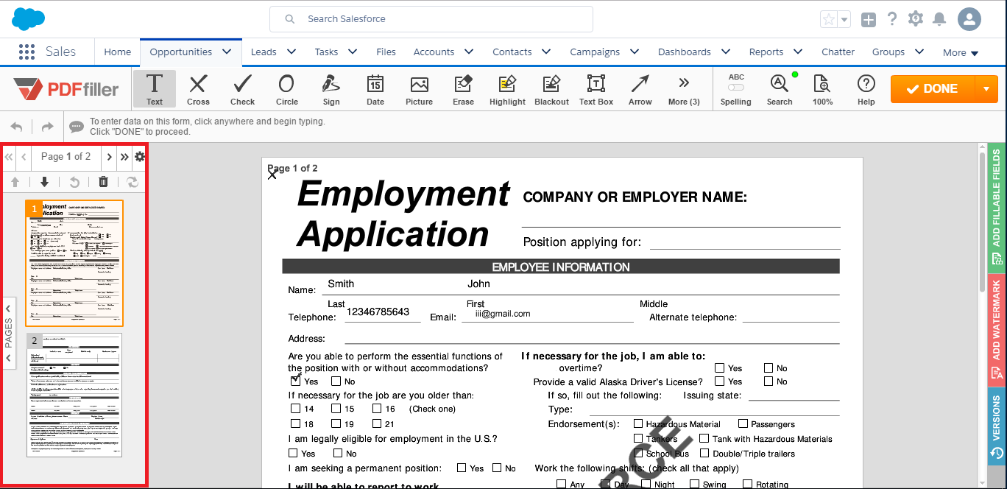Open Salesforce Setup gear
The image size is (1007, 489).
click(x=916, y=19)
